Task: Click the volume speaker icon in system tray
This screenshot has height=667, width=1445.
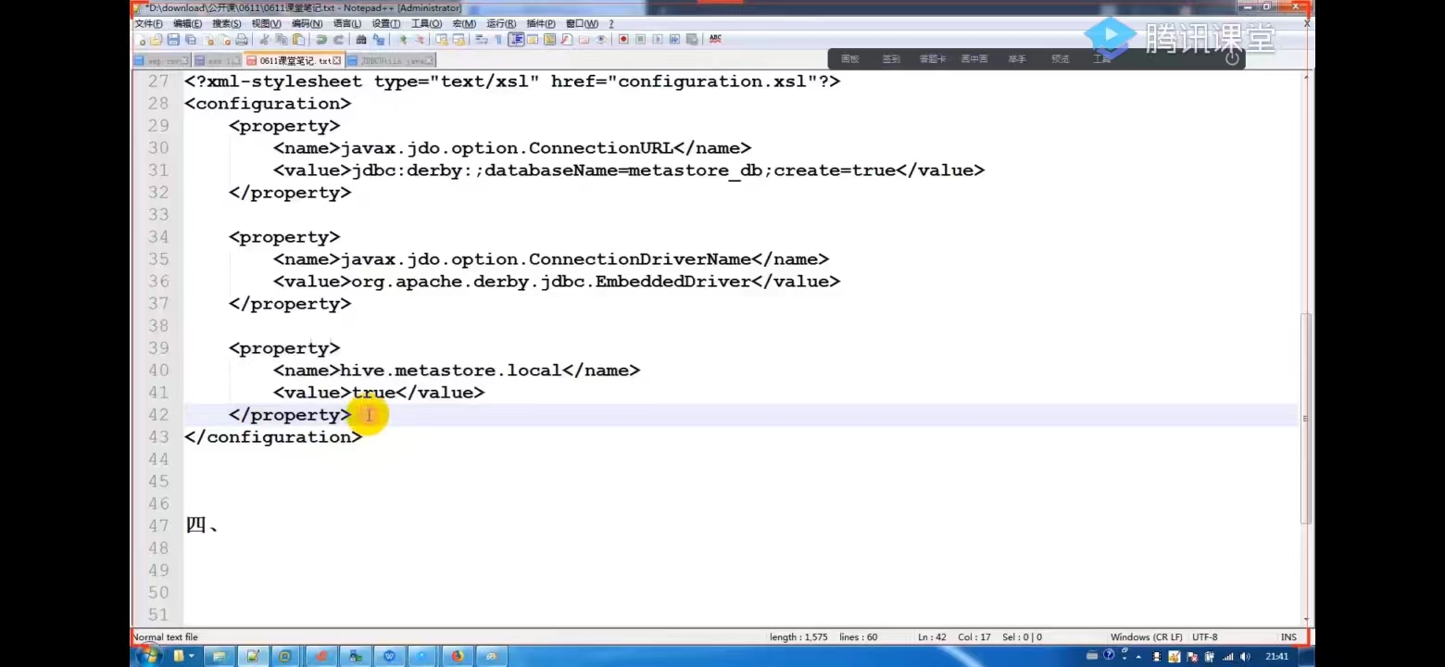Action: tap(1243, 657)
